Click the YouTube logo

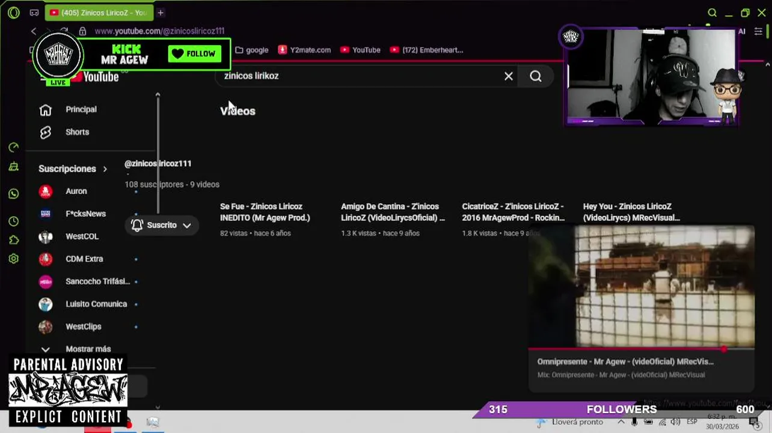[x=94, y=77]
